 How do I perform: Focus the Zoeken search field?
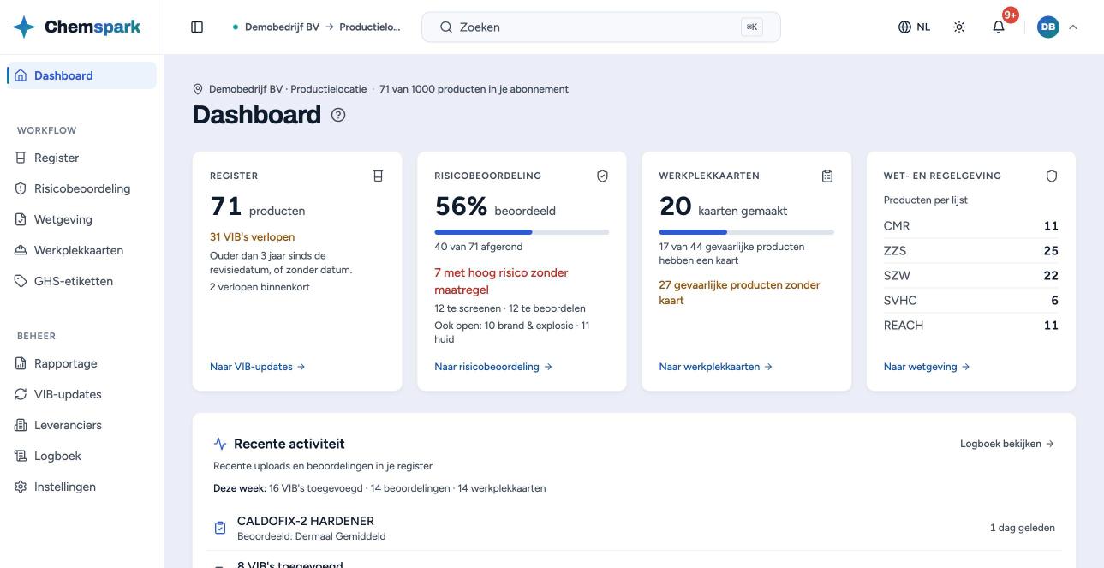coord(601,27)
